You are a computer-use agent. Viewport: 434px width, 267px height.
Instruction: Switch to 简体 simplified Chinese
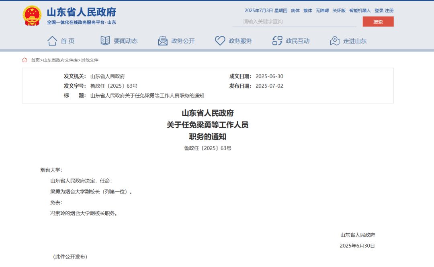[295, 10]
